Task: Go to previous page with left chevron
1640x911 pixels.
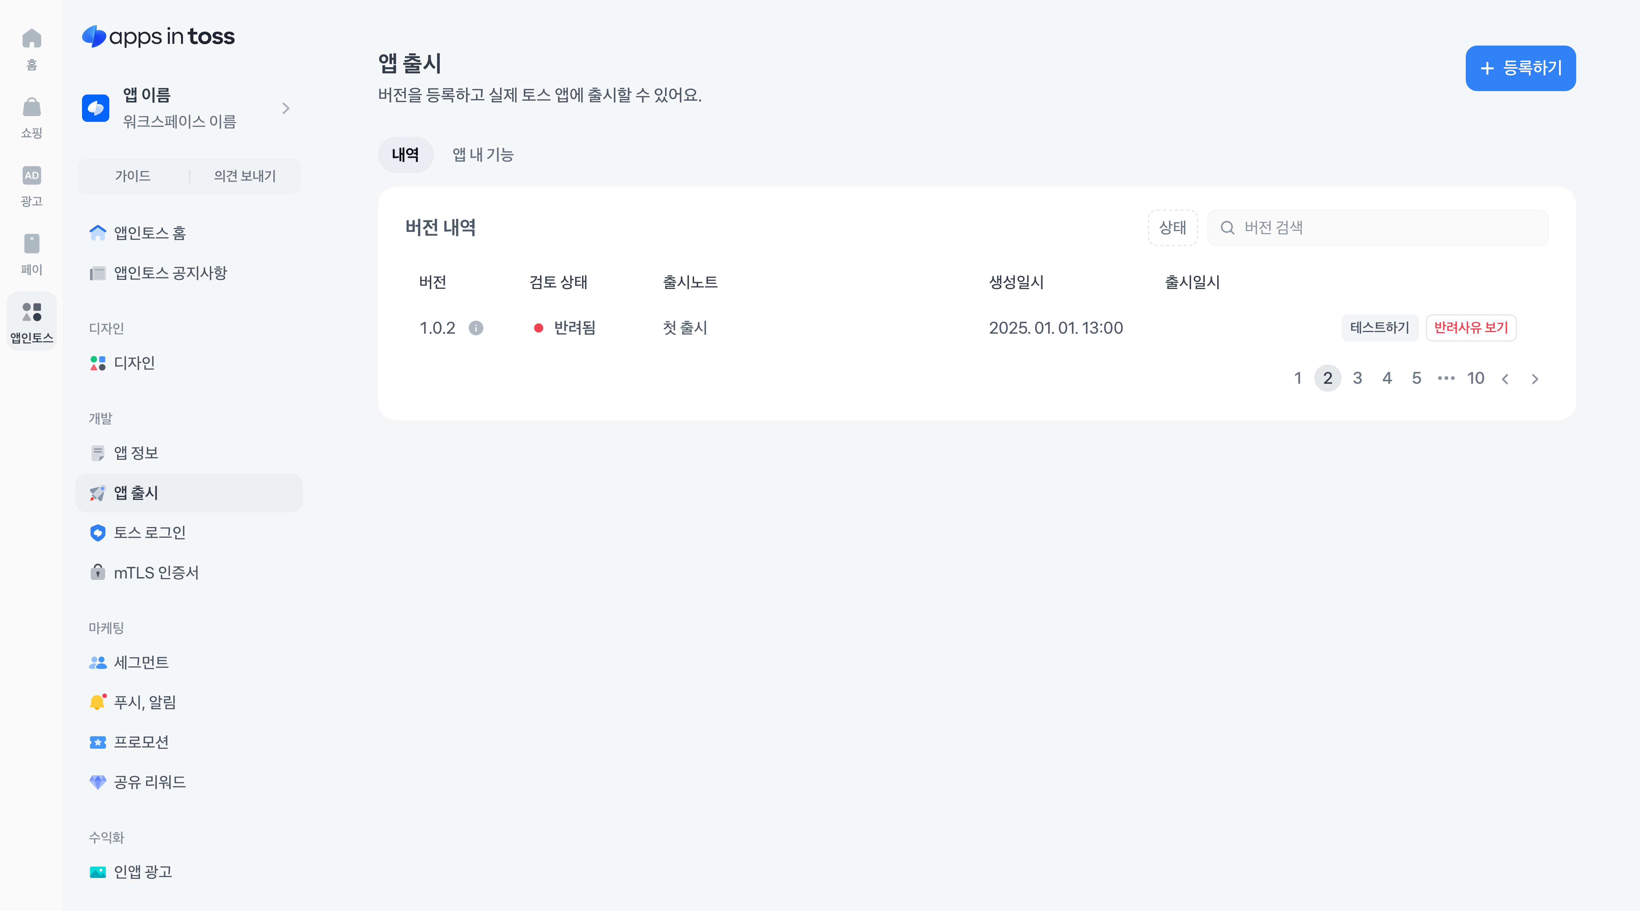Action: click(1505, 379)
